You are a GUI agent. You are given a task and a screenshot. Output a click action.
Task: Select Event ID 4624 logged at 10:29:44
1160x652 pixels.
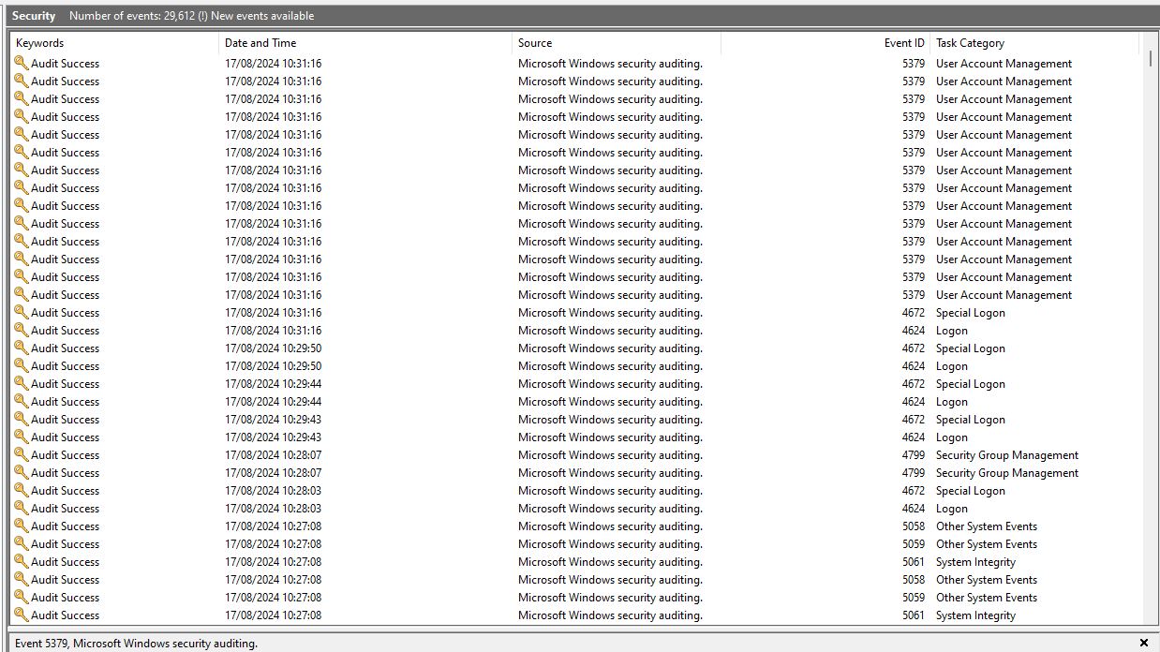click(913, 402)
